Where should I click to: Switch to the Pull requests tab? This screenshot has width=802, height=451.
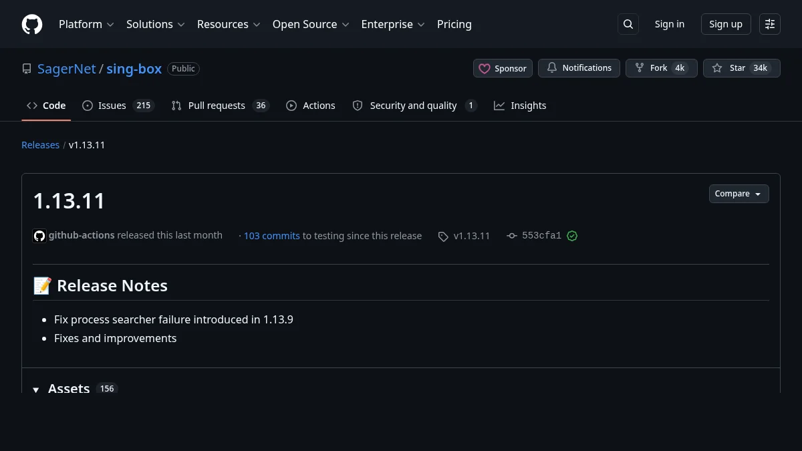[x=220, y=106]
